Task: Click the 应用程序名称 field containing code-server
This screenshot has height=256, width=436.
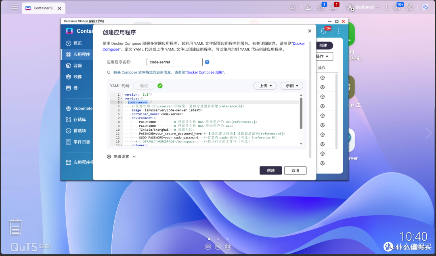Action: 174,62
